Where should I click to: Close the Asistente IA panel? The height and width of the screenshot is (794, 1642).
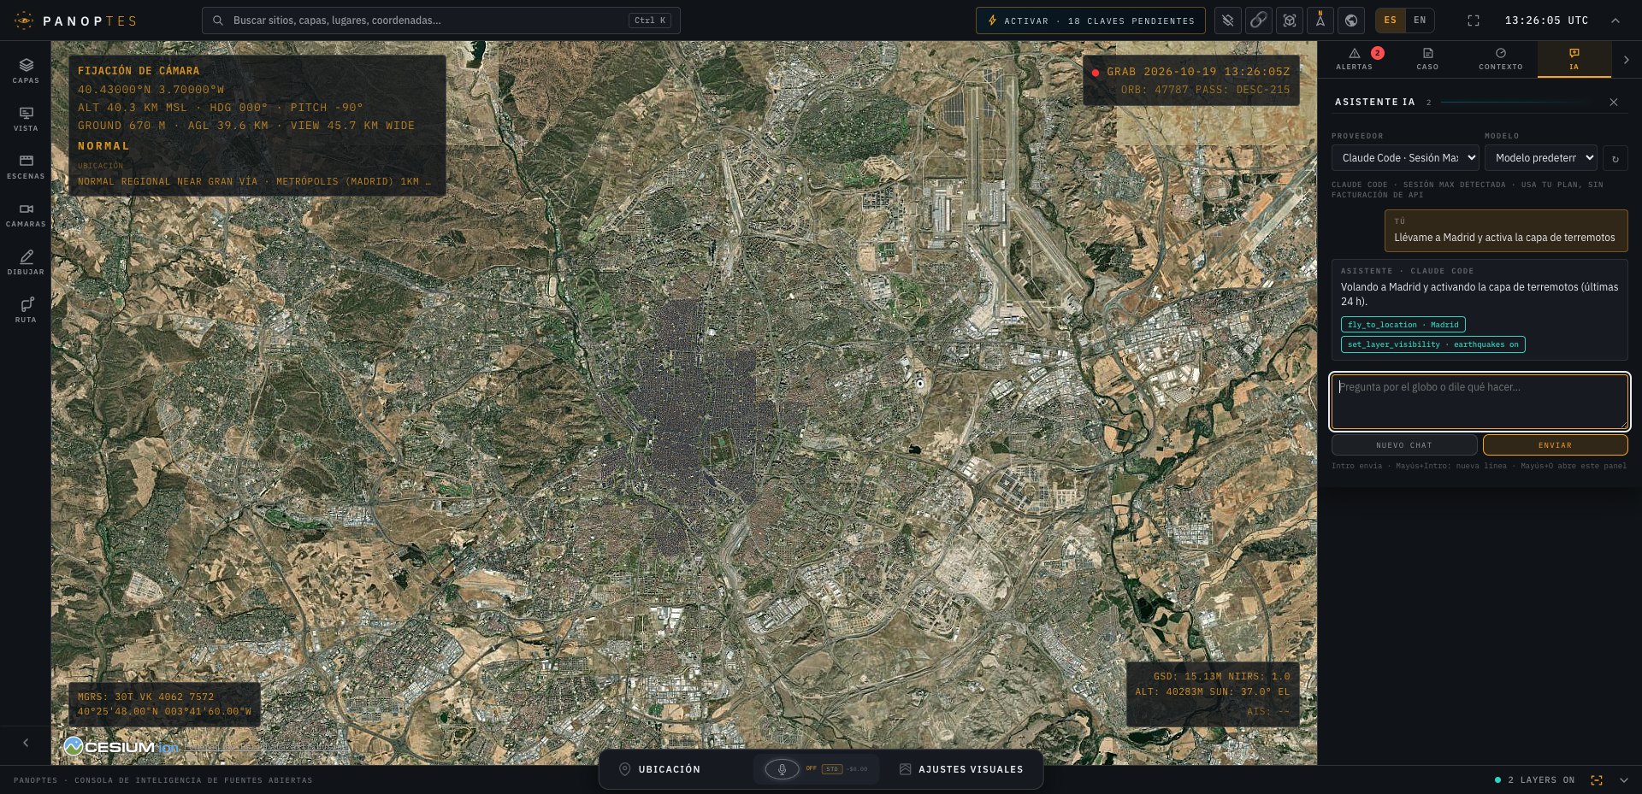click(1614, 102)
